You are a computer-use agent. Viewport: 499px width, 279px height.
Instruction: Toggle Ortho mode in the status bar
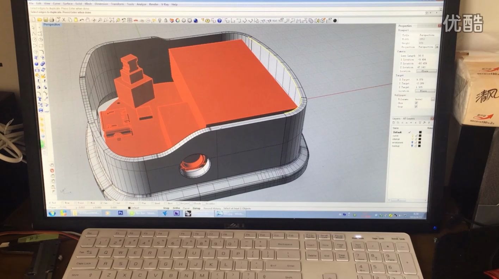(x=175, y=208)
